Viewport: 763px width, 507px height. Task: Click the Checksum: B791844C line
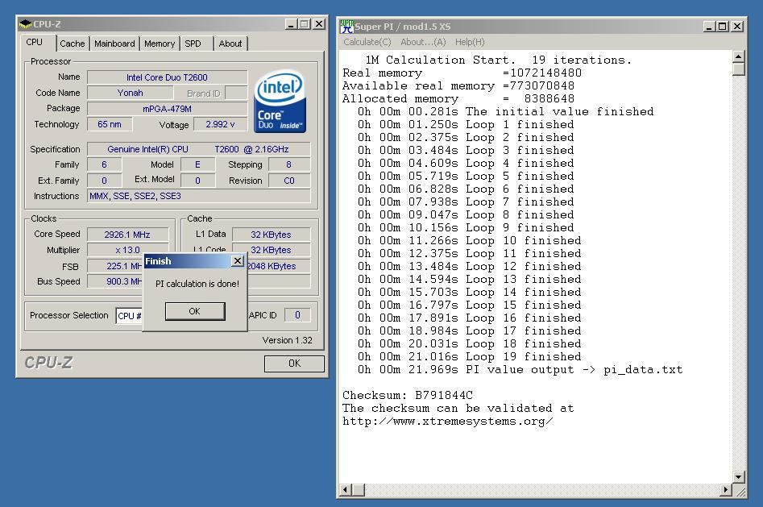tap(408, 395)
